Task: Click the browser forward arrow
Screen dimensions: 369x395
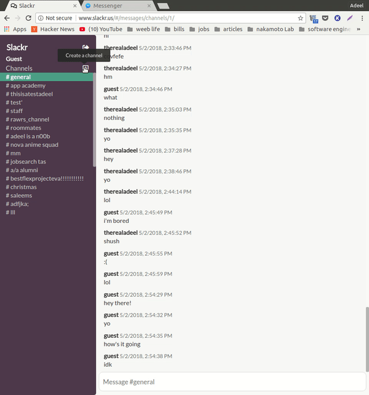Action: (18, 18)
